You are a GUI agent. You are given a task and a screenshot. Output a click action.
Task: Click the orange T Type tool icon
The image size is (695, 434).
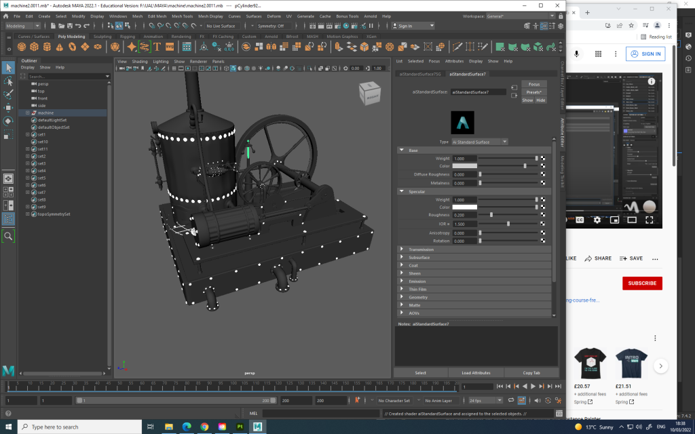click(157, 47)
